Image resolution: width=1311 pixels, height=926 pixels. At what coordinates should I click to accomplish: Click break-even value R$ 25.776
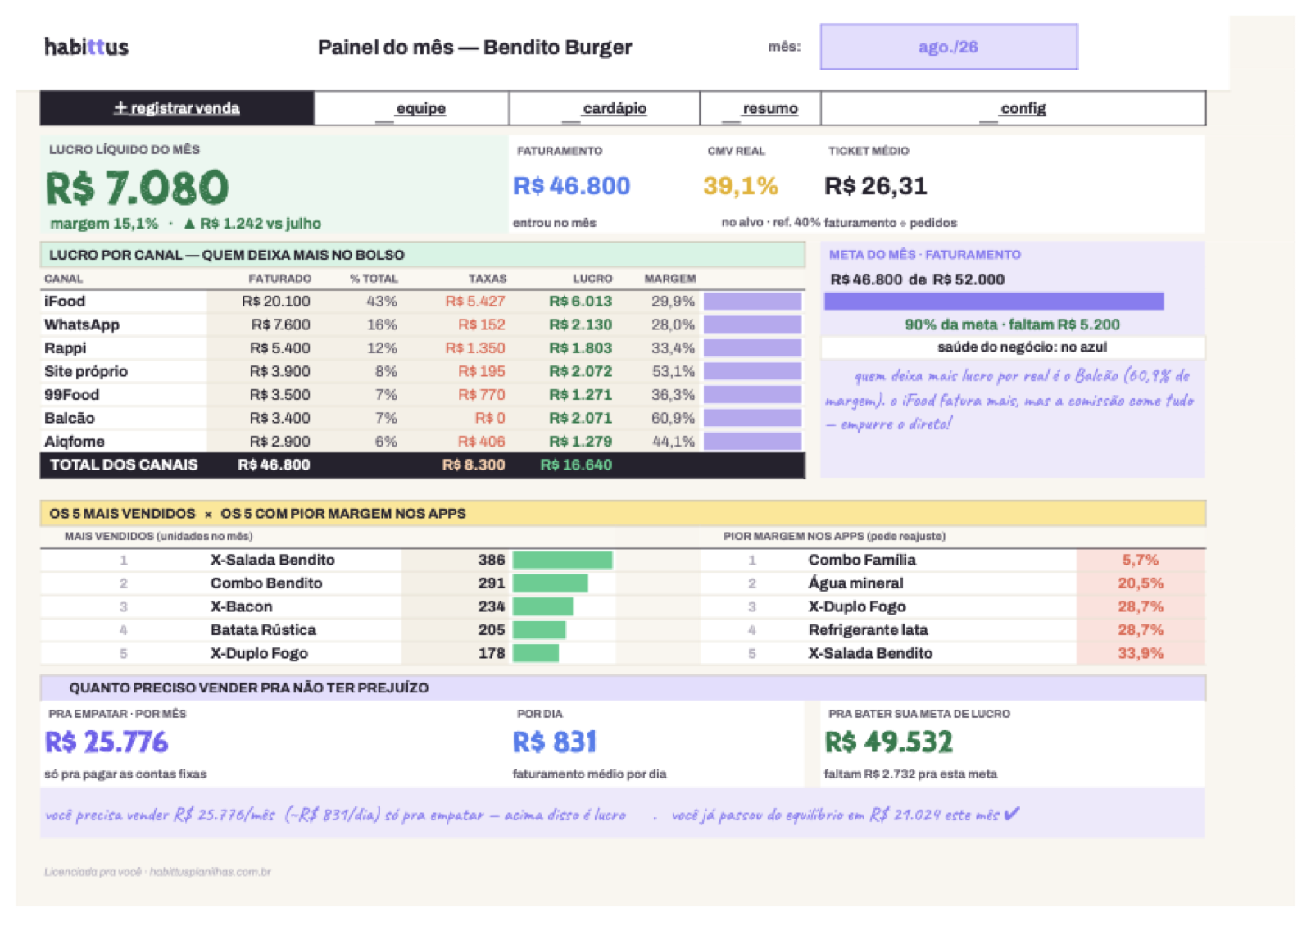(x=107, y=742)
